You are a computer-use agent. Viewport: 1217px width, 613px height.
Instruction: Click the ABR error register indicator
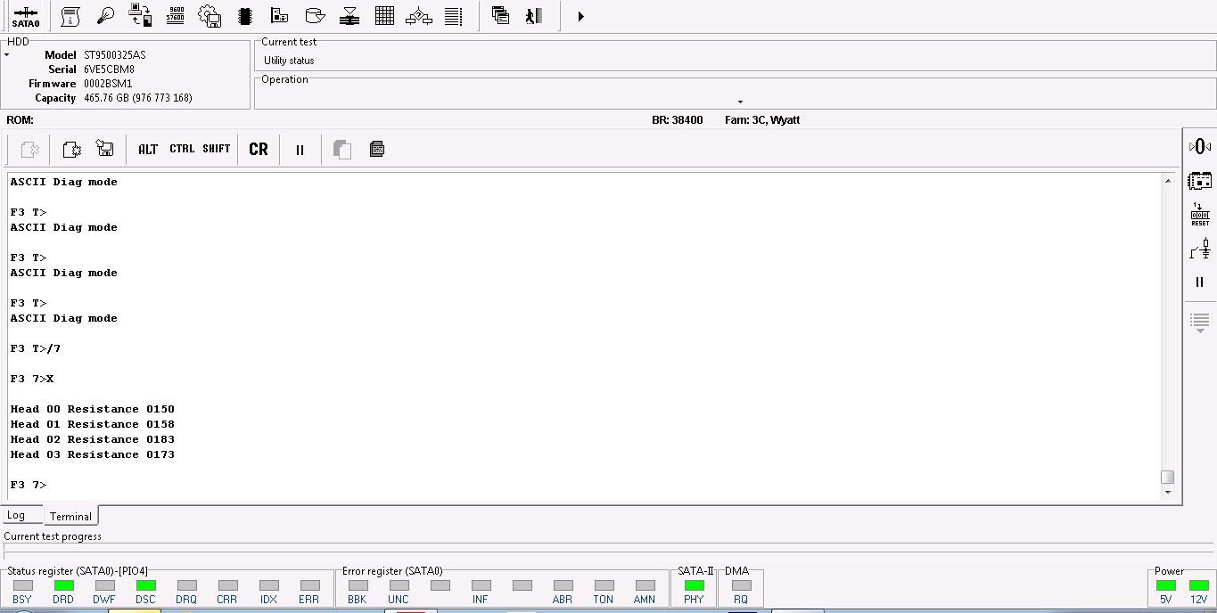[563, 585]
